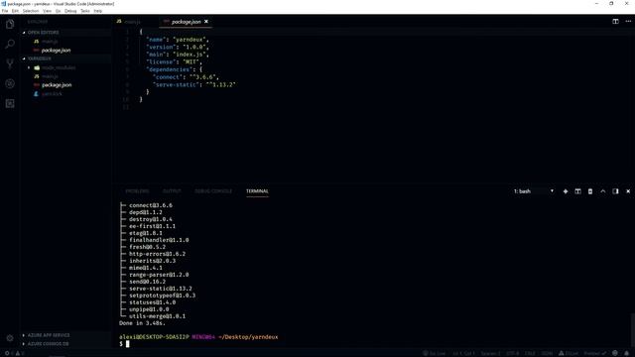Viewport: 635px width, 357px height.
Task: Open main.js in the project file tree
Action: (x=50, y=76)
